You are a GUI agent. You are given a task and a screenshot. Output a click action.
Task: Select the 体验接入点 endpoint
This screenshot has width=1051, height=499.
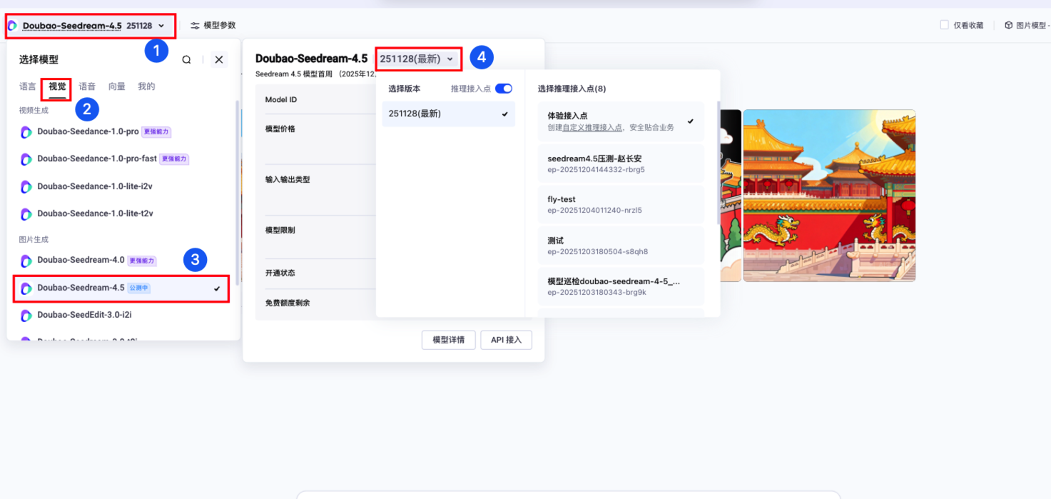pos(621,121)
